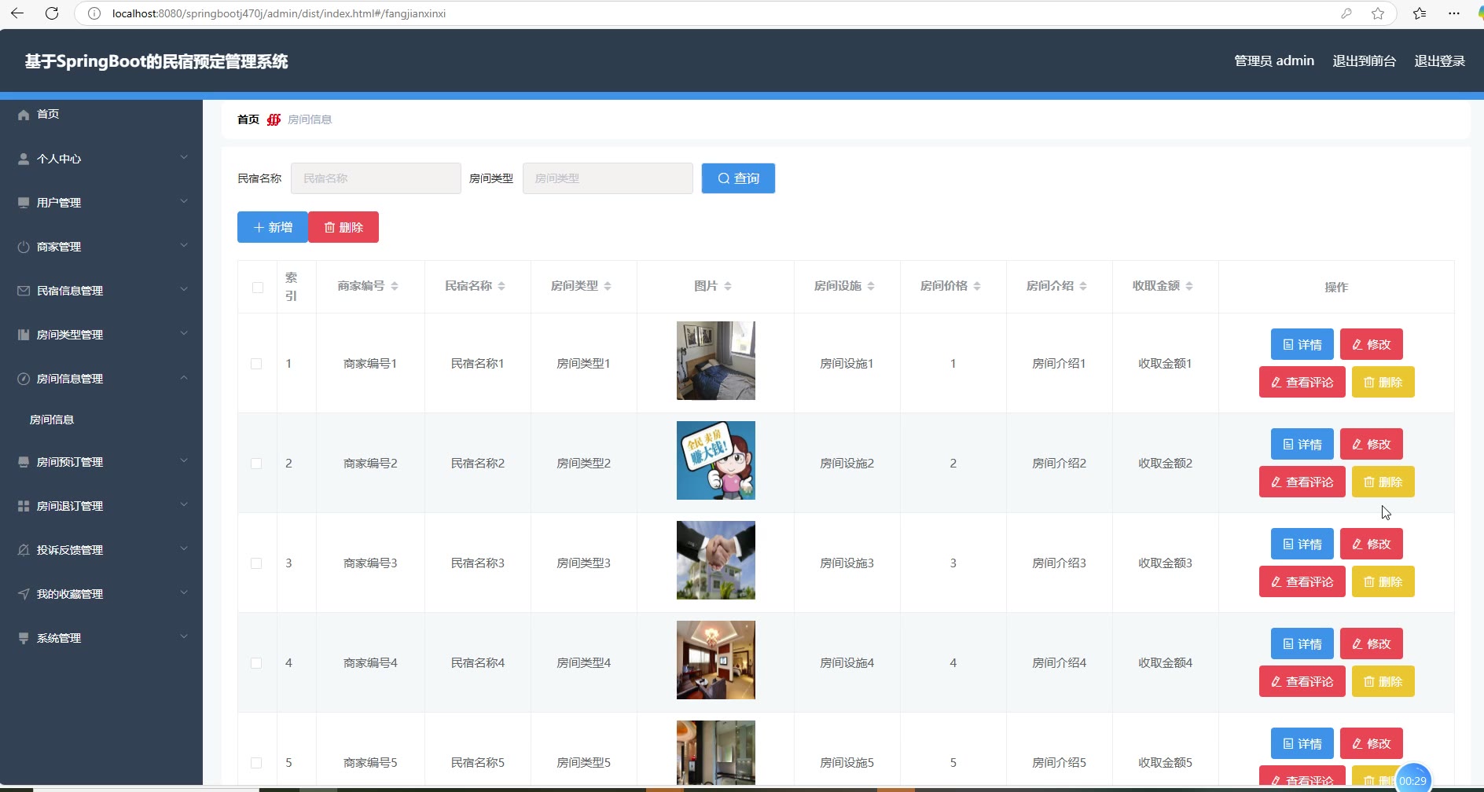This screenshot has height=792, width=1484.
Task: Go to 首页 in the breadcrumb
Action: click(248, 119)
